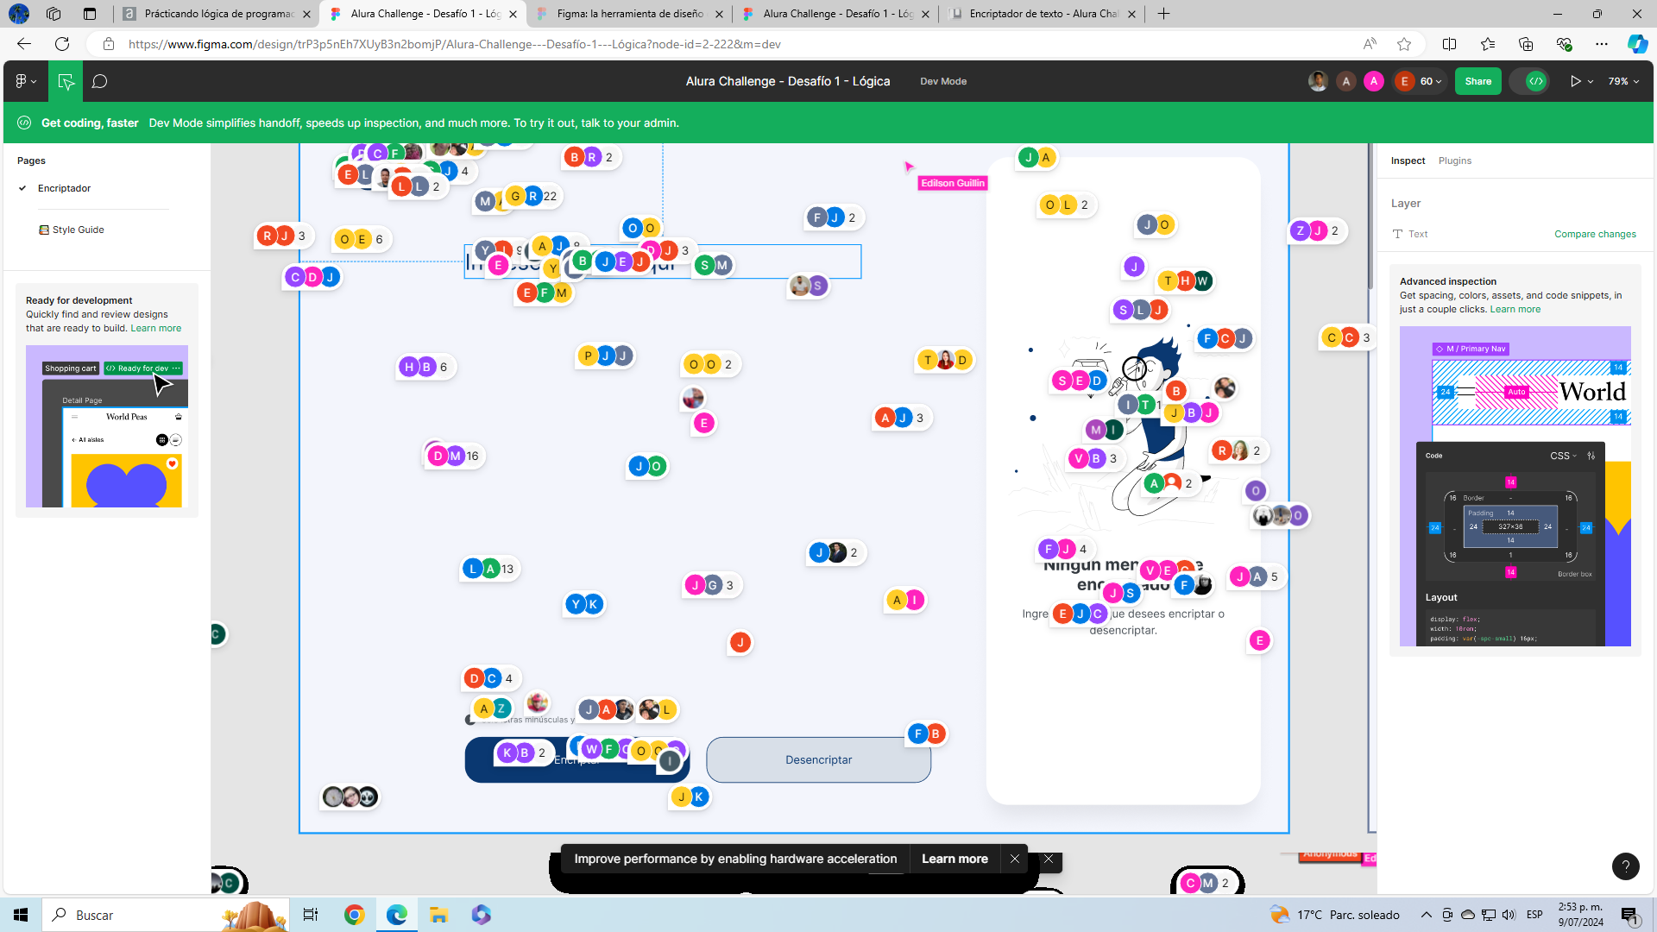Click the L A 13 comment pin
This screenshot has height=932, width=1657.
[x=489, y=569]
